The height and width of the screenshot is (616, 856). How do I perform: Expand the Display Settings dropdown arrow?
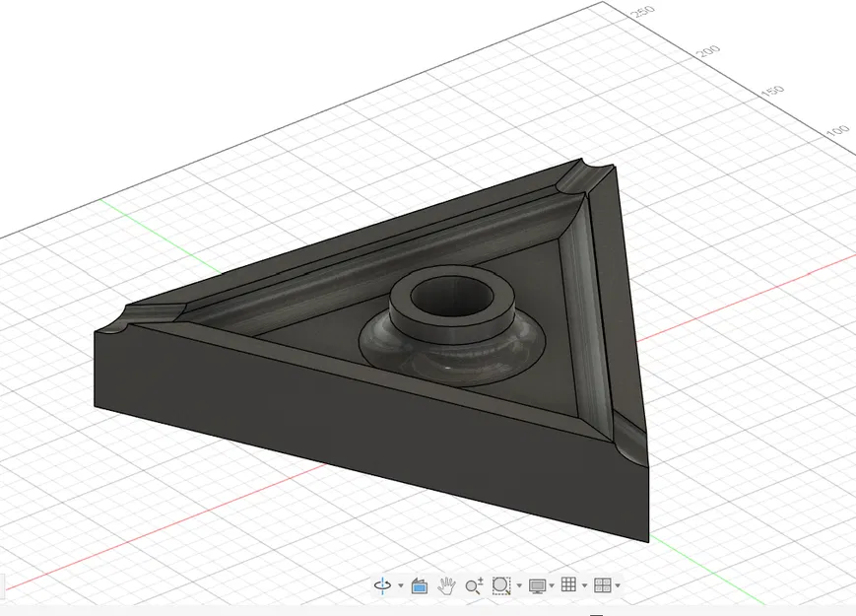pos(551,586)
